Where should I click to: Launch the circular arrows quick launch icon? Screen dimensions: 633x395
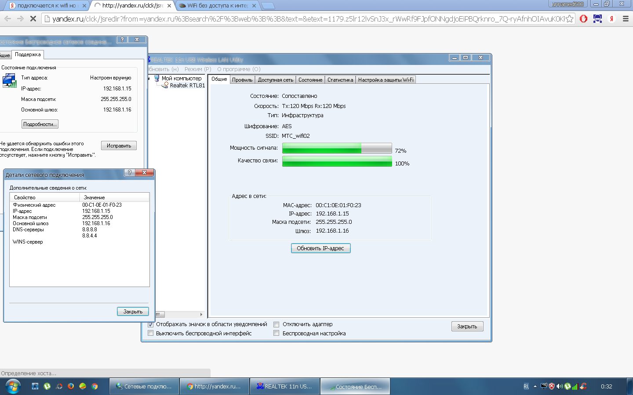click(x=59, y=386)
